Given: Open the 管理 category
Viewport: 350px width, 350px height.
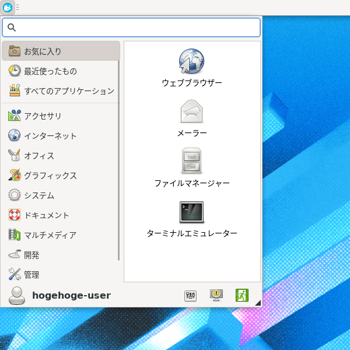Looking at the screenshot, I should pyautogui.click(x=61, y=275).
